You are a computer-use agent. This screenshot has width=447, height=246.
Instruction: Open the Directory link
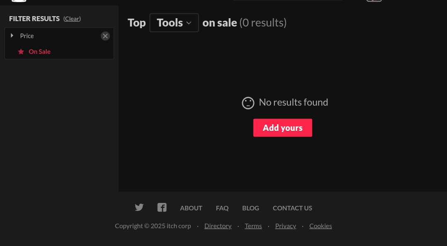218,226
